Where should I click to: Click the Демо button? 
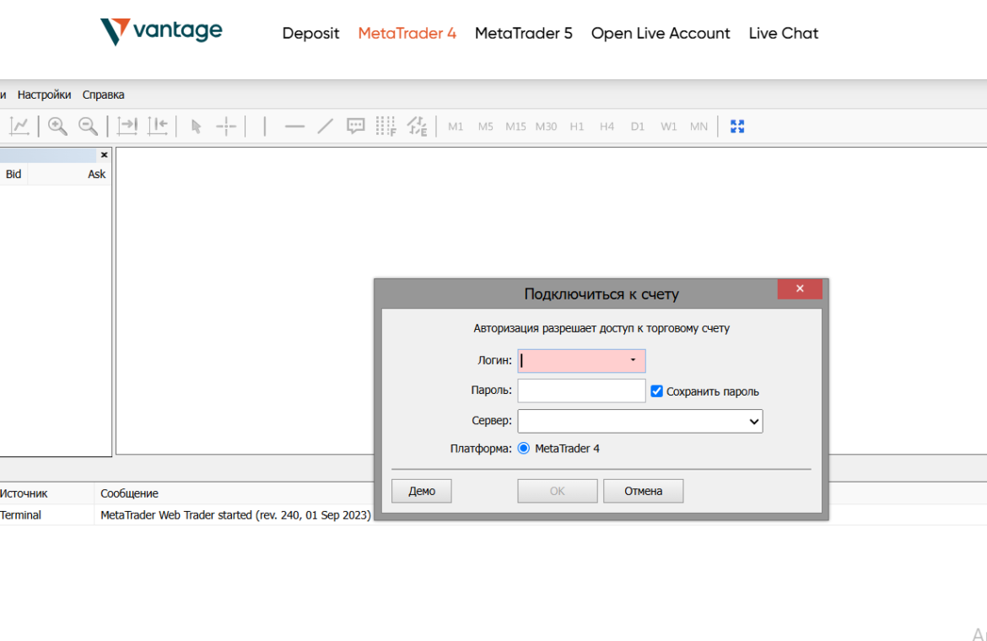coord(422,491)
